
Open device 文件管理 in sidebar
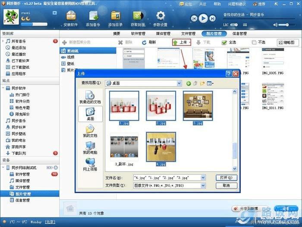click(22, 187)
